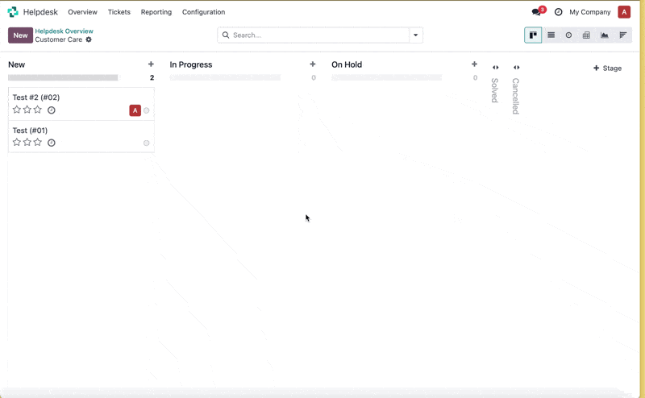Switch to List view
The image size is (645, 398).
pos(551,35)
